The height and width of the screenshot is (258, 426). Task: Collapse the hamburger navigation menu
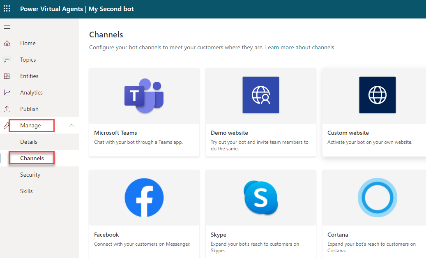[x=7, y=27]
